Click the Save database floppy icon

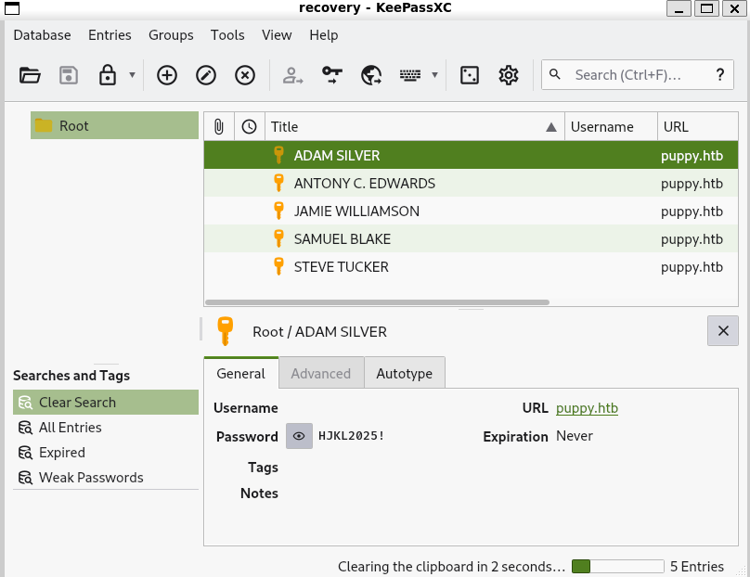coord(69,75)
